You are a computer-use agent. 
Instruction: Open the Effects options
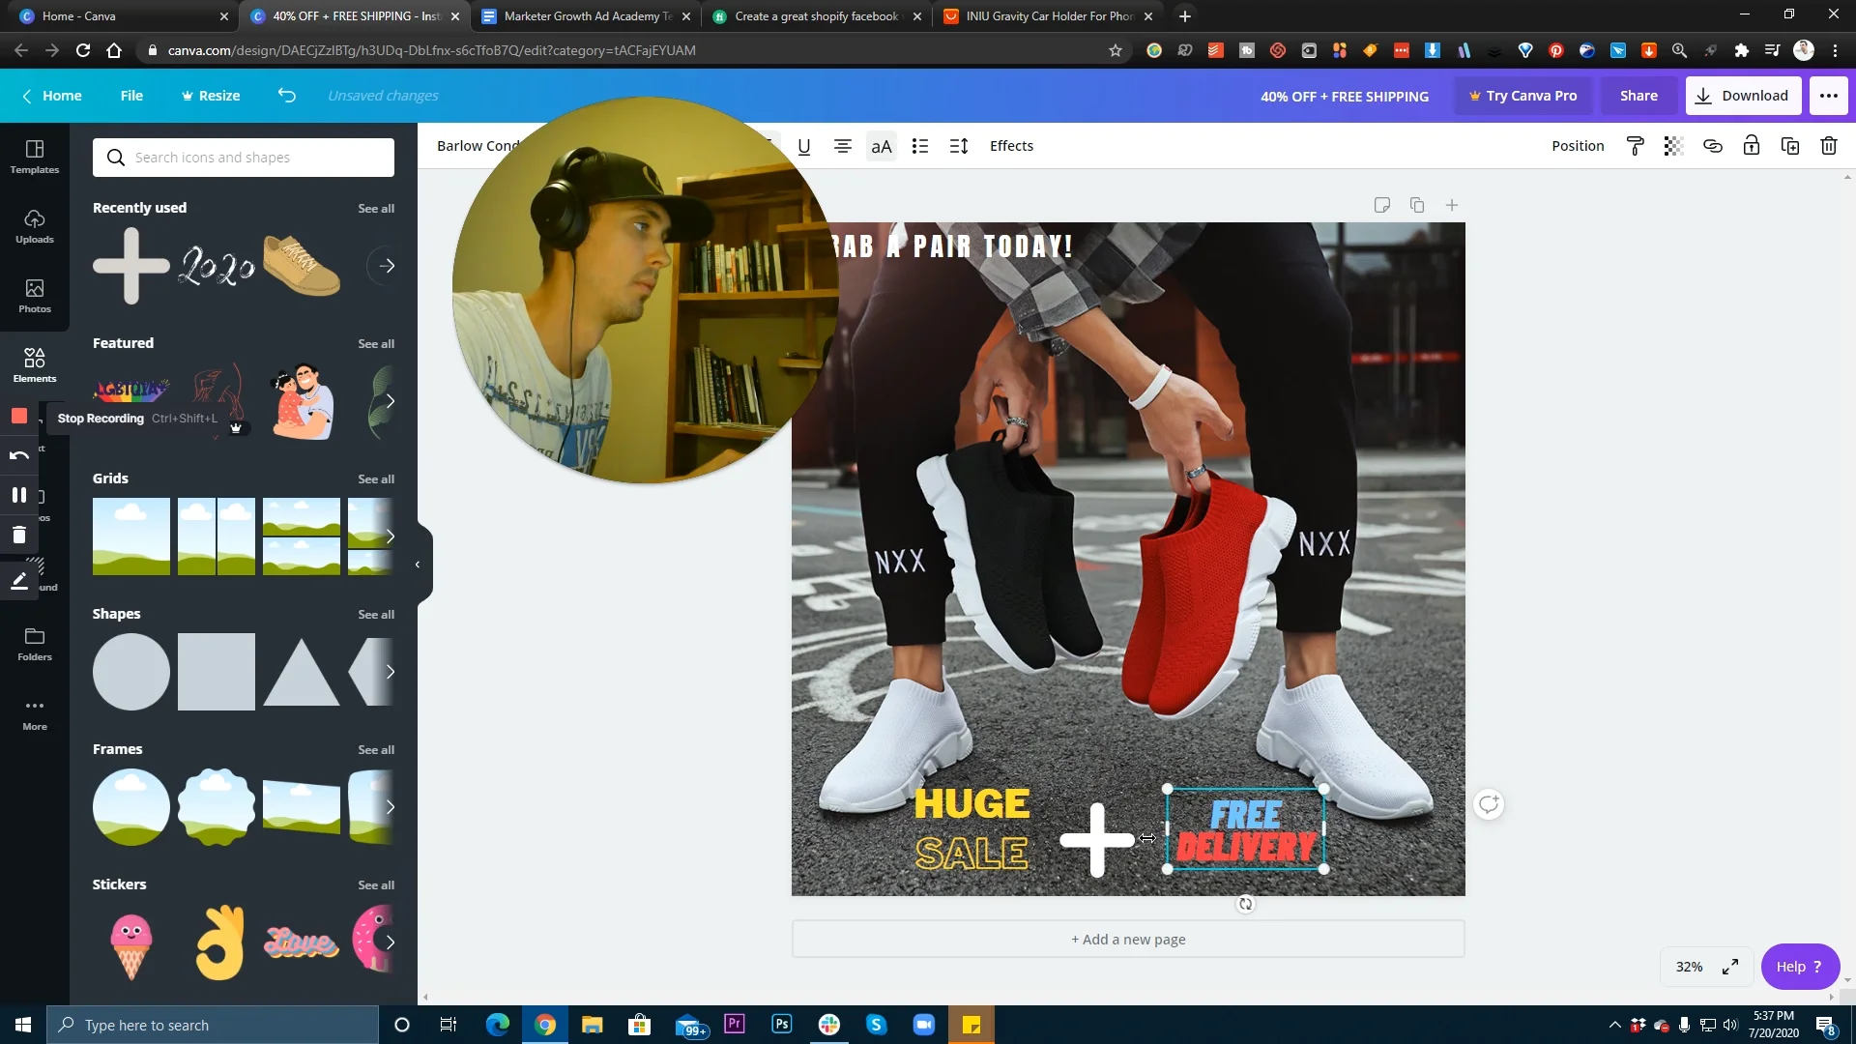point(1011,146)
